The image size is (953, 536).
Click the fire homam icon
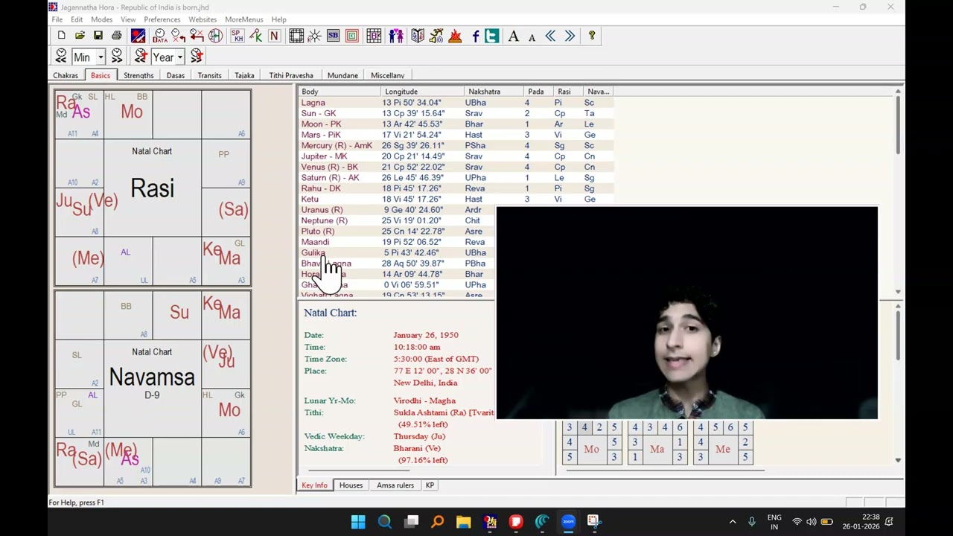coord(455,36)
